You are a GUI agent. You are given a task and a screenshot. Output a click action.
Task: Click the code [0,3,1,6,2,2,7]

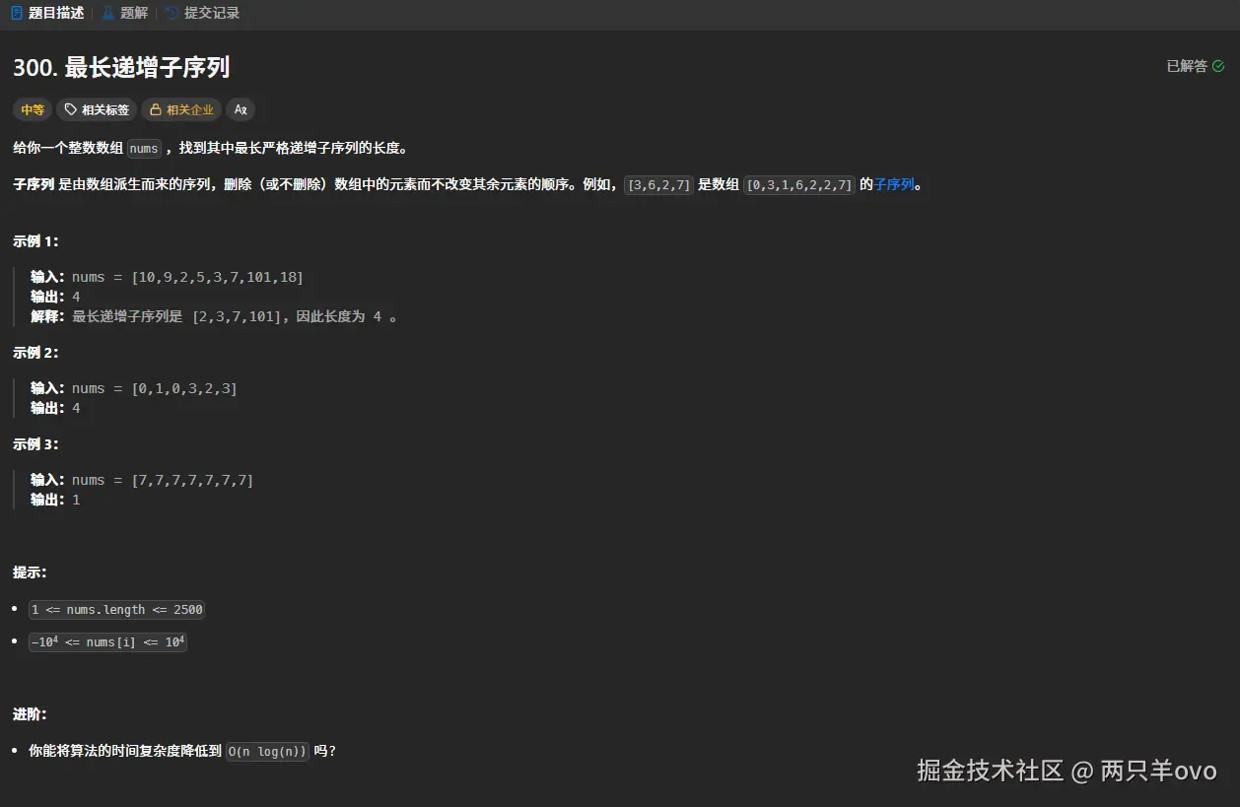[x=799, y=184]
